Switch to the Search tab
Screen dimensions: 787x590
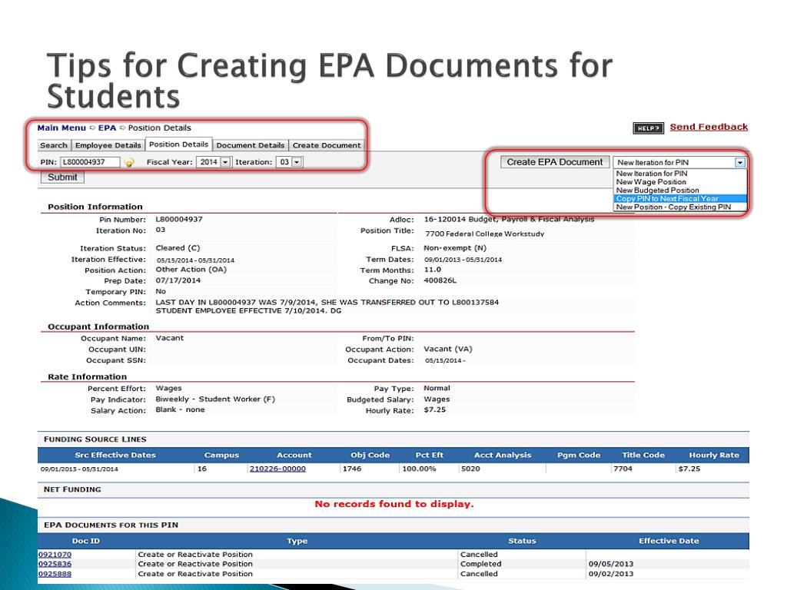click(x=53, y=144)
